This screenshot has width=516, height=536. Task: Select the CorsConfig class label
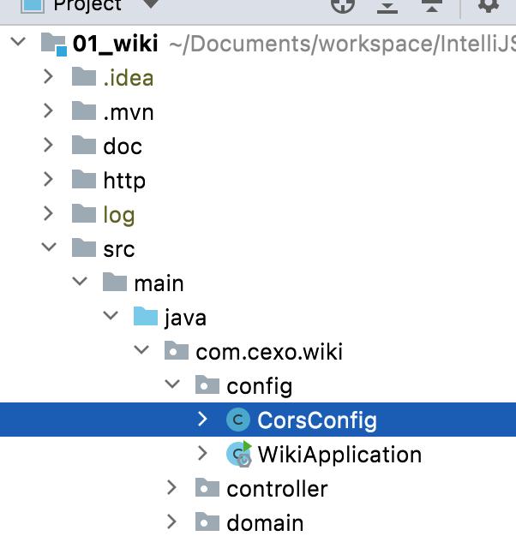[x=317, y=420]
